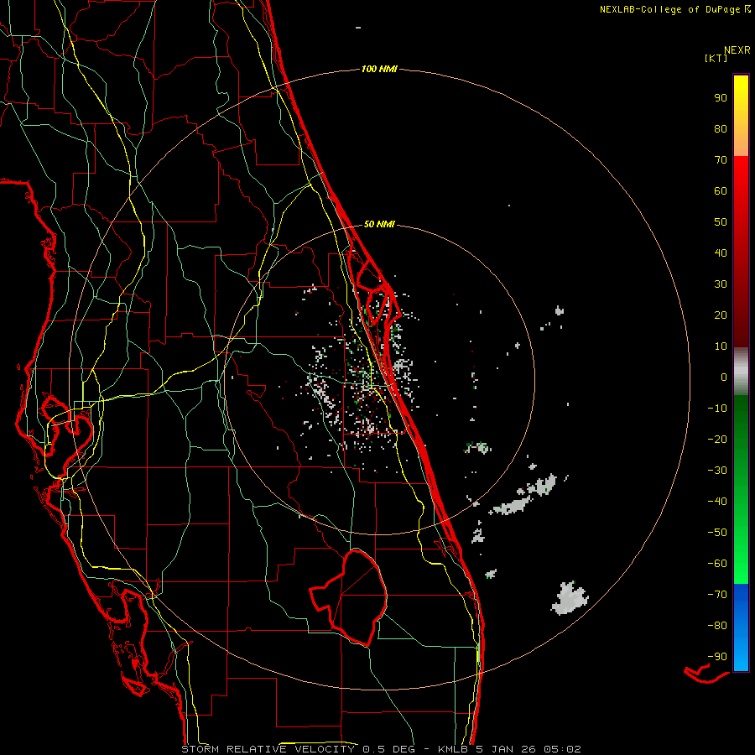Viewport: 755px width, 755px height.
Task: Click the -50 value on velocity scale
Action: (717, 533)
